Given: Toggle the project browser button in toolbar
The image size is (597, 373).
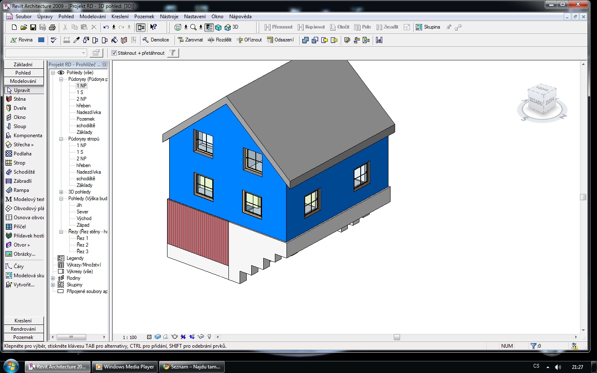Looking at the screenshot, I should [x=141, y=27].
